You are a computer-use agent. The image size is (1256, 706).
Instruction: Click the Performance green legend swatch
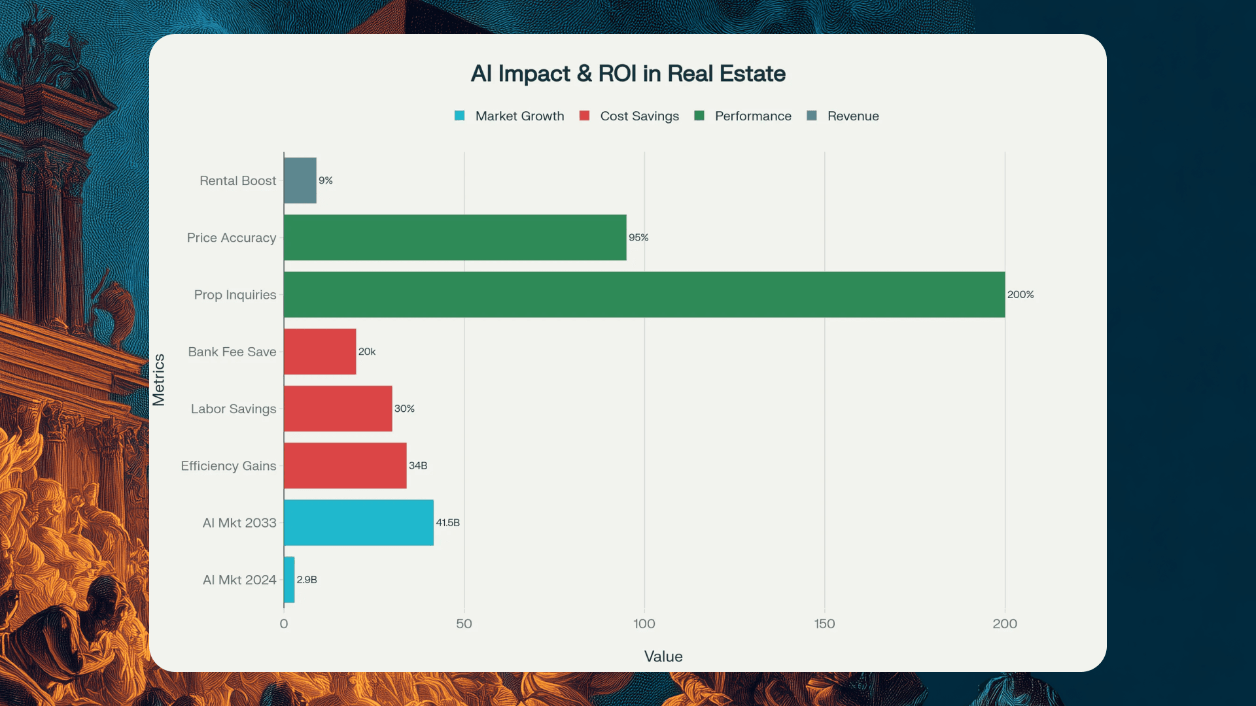(699, 116)
